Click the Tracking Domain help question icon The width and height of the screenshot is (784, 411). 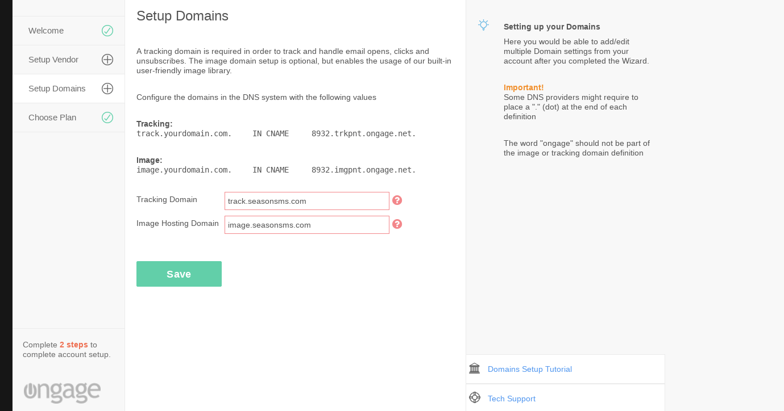pos(397,200)
